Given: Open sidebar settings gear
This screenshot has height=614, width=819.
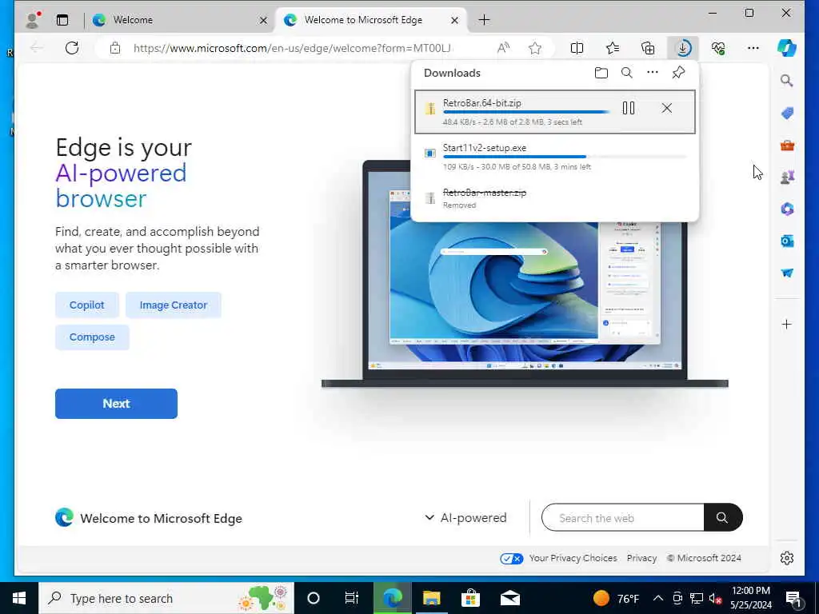Looking at the screenshot, I should [x=787, y=558].
